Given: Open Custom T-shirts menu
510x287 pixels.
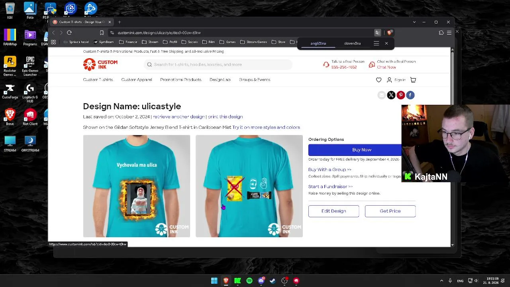Looking at the screenshot, I should click(x=98, y=80).
